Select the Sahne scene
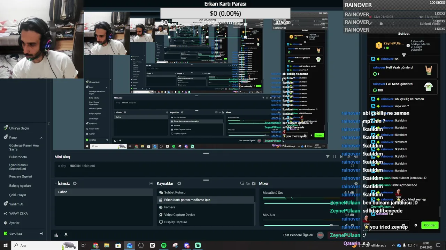The width and height of the screenshot is (446, 250). click(104, 192)
